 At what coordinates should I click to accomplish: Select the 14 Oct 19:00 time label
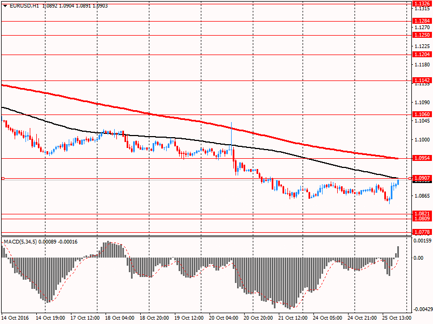pos(50,318)
